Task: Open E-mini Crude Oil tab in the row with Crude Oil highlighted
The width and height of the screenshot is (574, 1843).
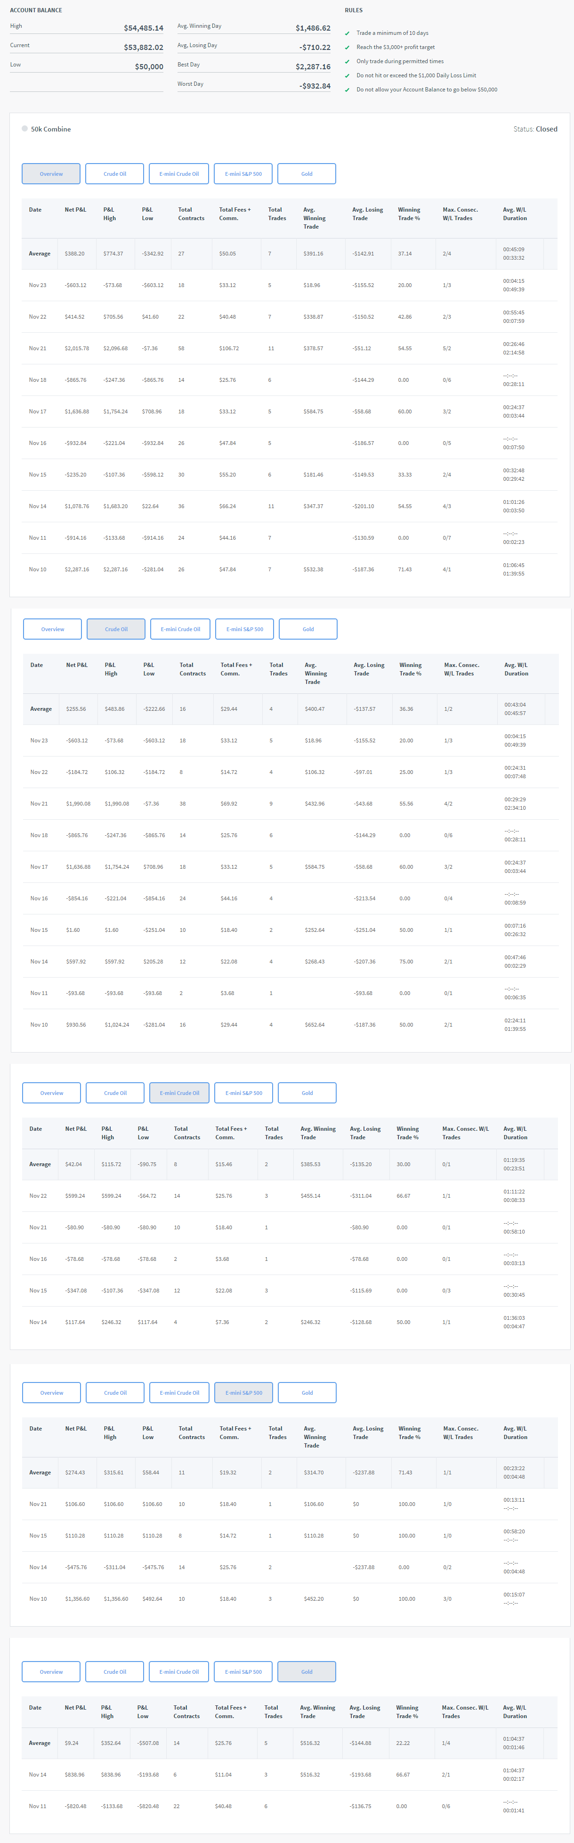Action: point(179,629)
